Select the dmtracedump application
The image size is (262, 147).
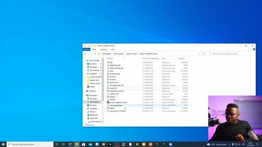click(115, 74)
